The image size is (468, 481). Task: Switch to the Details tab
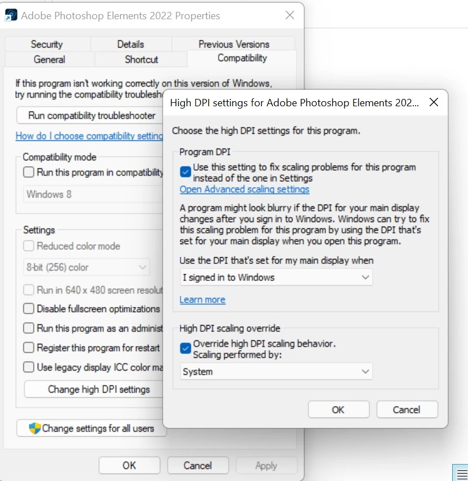[130, 44]
